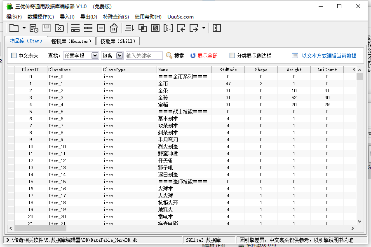Enable the 中文表头 checkbox
The height and width of the screenshot is (247, 371).
tap(14, 56)
